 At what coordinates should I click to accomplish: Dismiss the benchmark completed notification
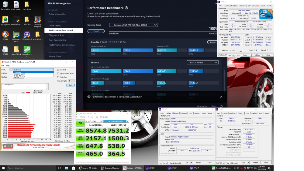[221, 97]
